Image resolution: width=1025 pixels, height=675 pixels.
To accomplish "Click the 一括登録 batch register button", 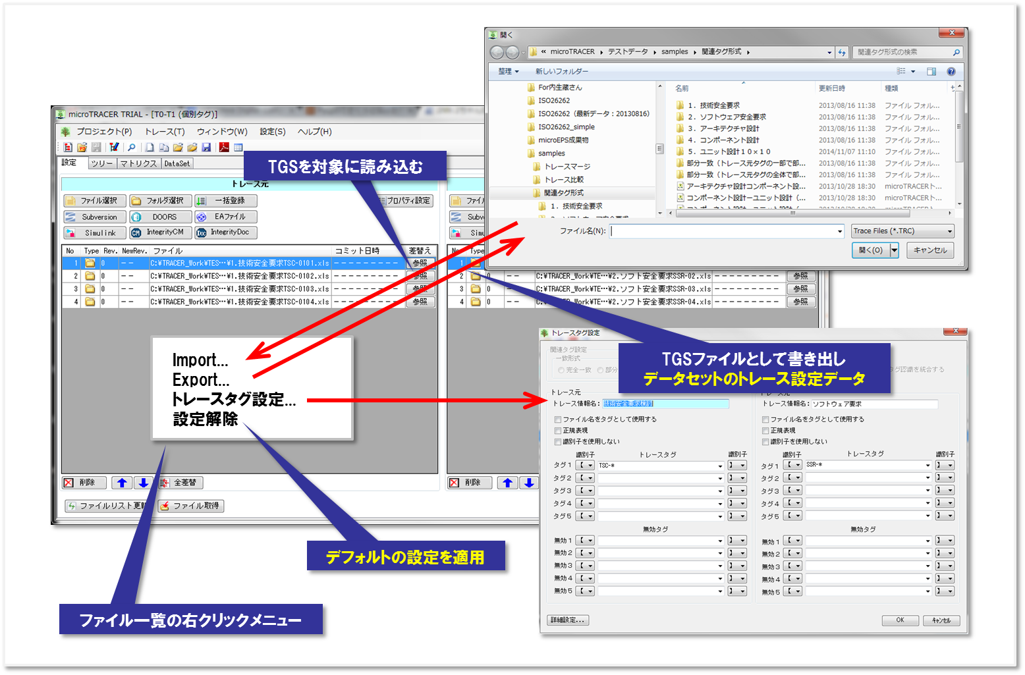I will [x=226, y=201].
